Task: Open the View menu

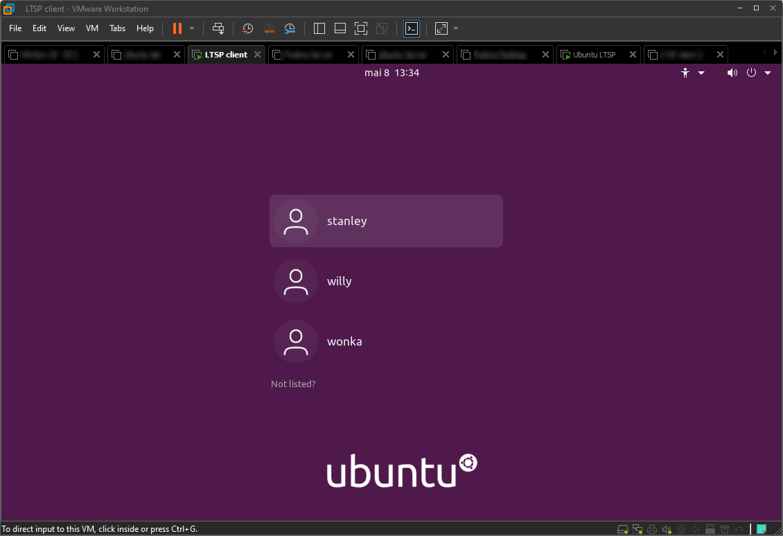Action: click(x=66, y=28)
